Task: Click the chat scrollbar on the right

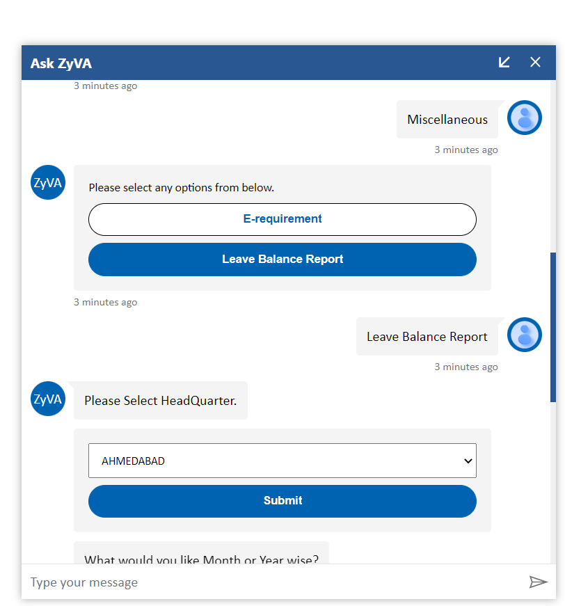Action: coord(555,327)
